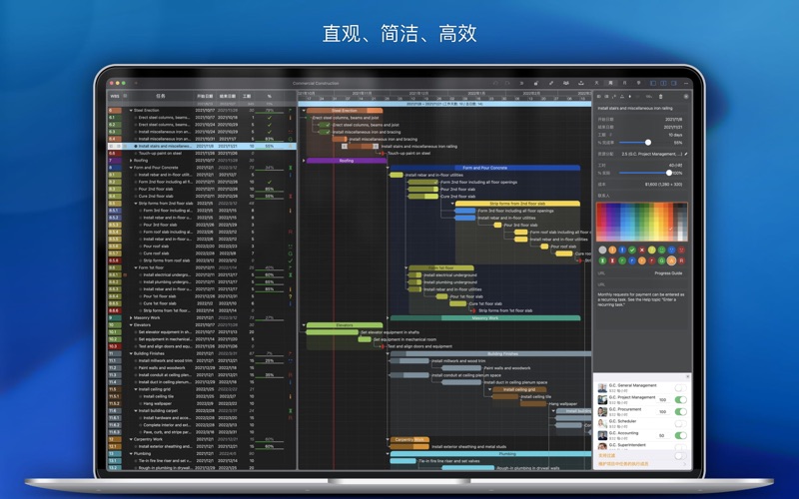Click the Roofing purple Gantt bar
Viewport: 799px width, 499px height.
[x=346, y=161]
